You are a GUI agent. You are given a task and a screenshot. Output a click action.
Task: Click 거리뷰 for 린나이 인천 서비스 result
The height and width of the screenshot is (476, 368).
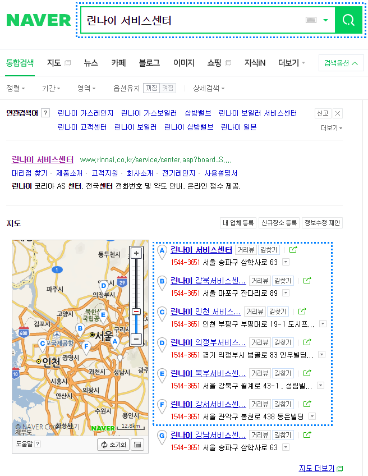tap(255, 312)
